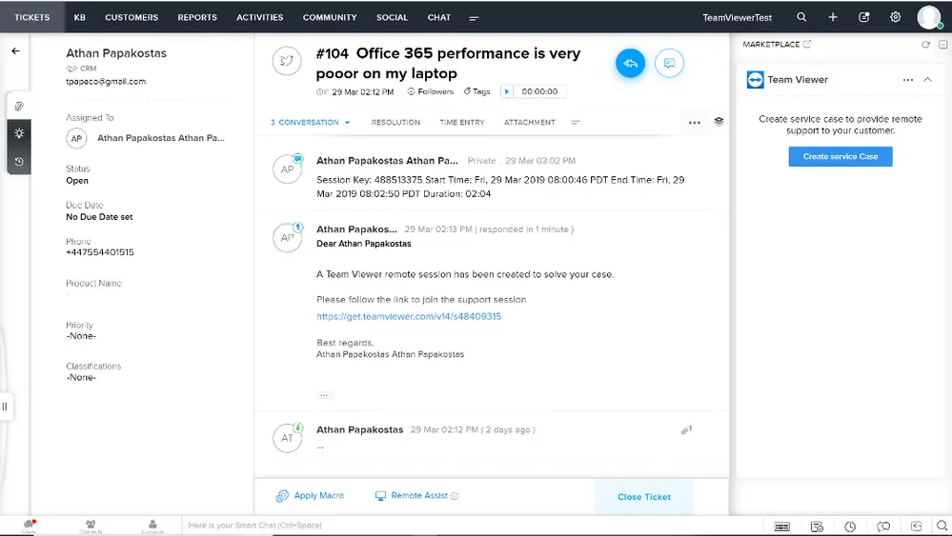Screen dimensions: 952x536
Task: Open the Community module
Action: click(330, 17)
